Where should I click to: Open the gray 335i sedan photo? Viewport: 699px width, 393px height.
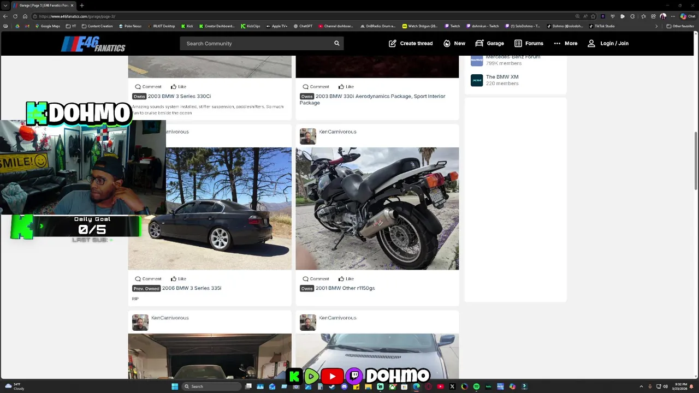(229, 209)
